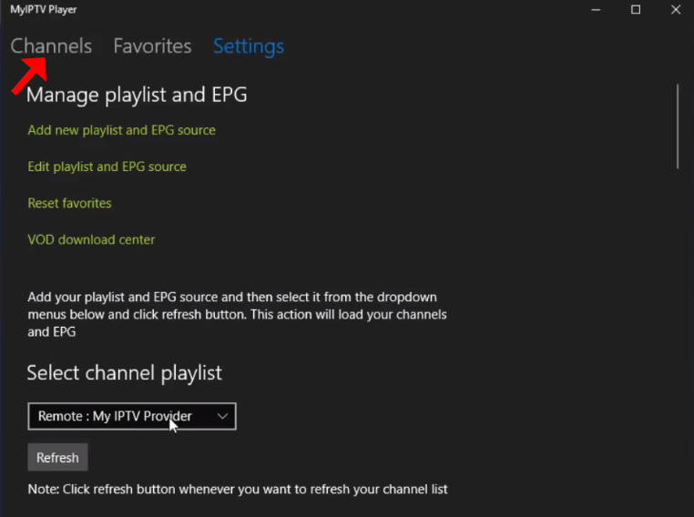Maximize the MyIPTV Player window
The image size is (694, 517).
click(636, 10)
